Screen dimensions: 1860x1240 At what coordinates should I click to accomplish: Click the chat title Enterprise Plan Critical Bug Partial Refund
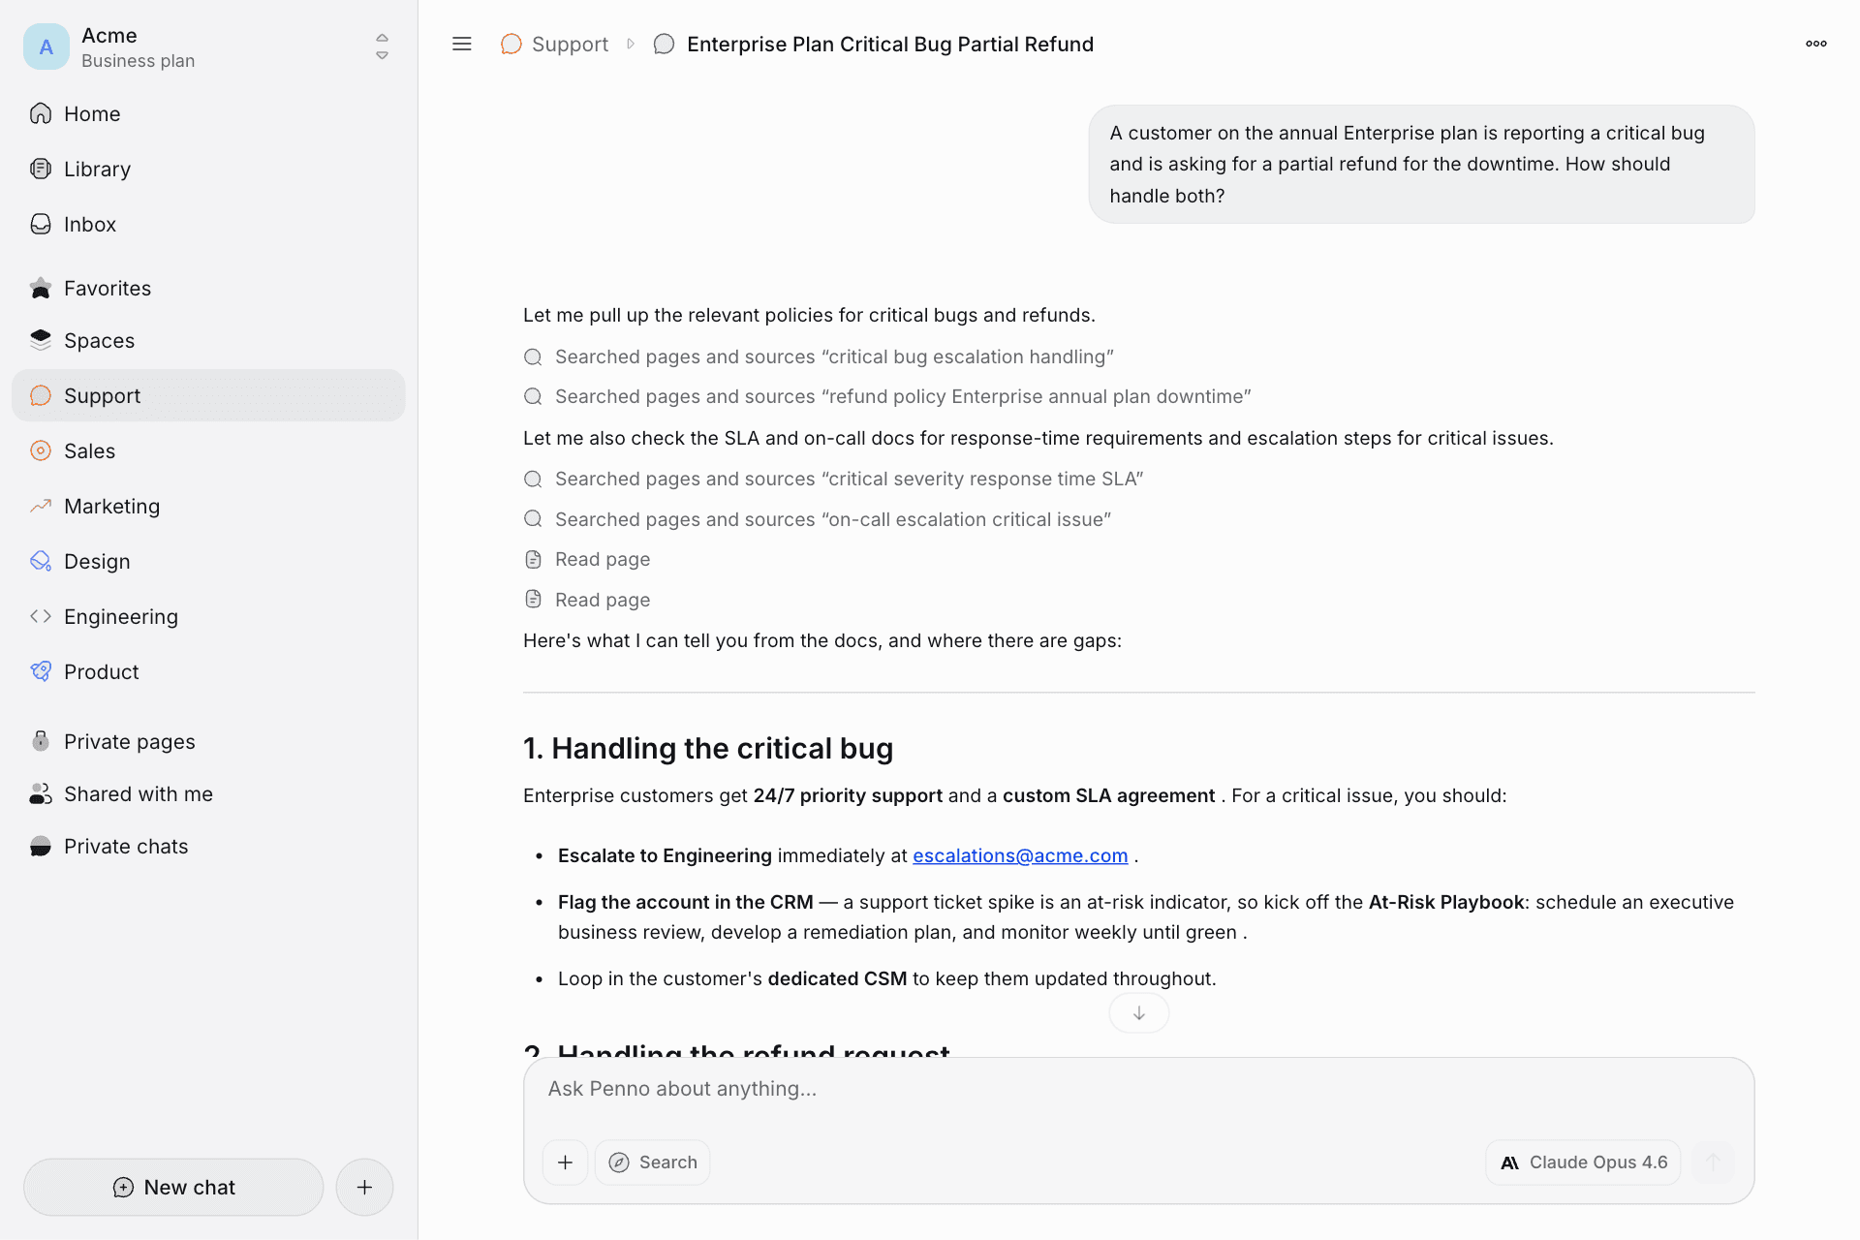tap(889, 44)
